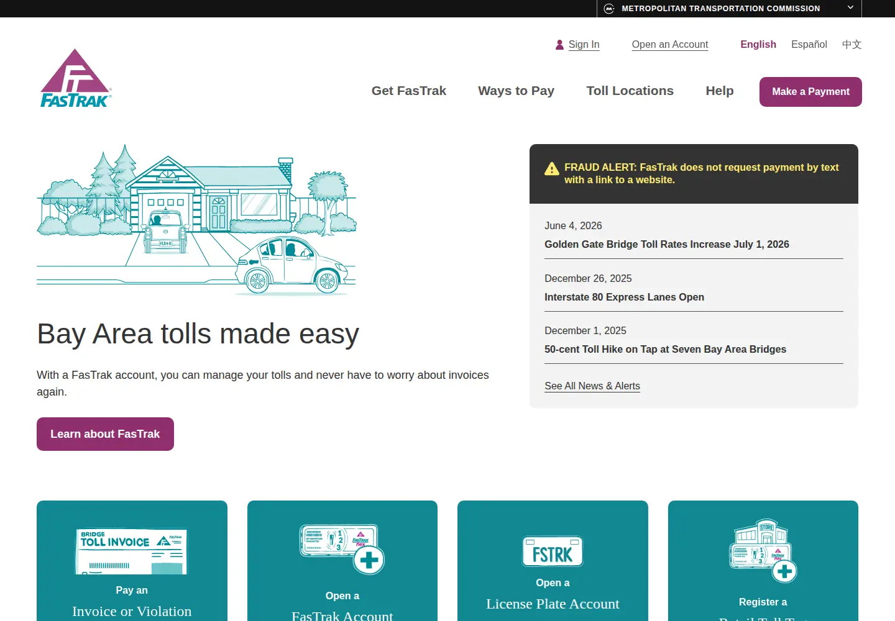Screen dimensions: 895x621
Task: Click the toll tag plus icon for FasTrak Account
Action: coord(342,549)
